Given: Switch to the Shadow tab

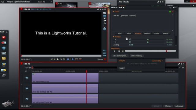Looking at the screenshot, I should point(147,34).
